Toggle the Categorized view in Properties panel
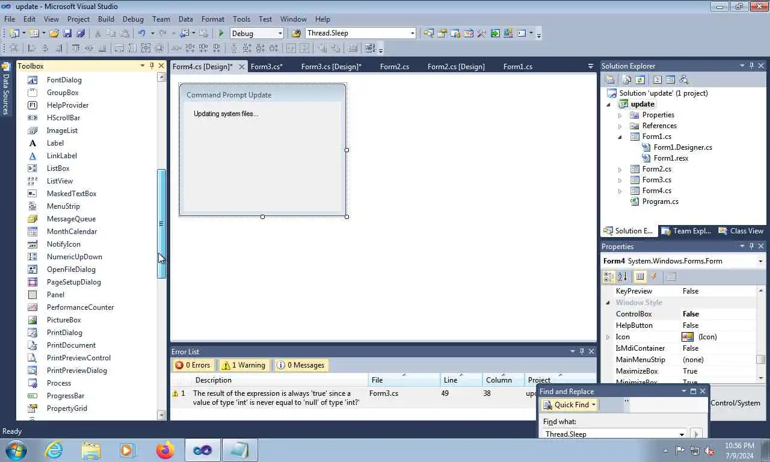This screenshot has height=462, width=770. coord(609,277)
